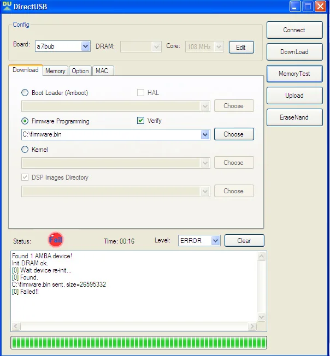Switch to the MAC tab
Screen dimensions: 330x356
pos(102,71)
